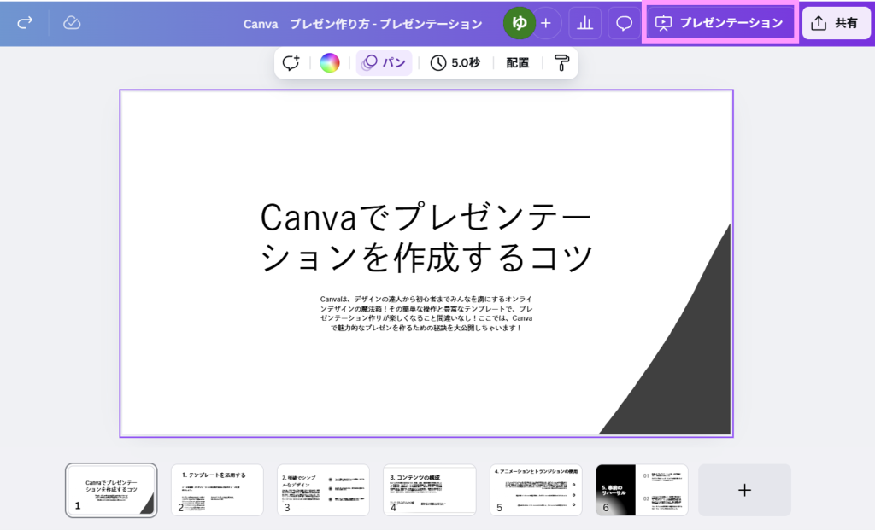Click the slide title text Canvaでプレゼンテーション
This screenshot has width=875, height=530.
[426, 236]
